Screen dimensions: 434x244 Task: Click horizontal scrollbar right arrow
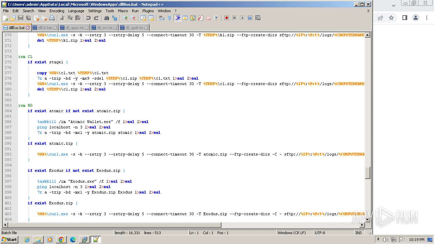tap(362, 225)
